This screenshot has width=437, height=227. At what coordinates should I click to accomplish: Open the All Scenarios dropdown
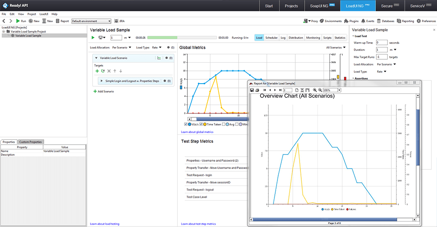point(335,48)
